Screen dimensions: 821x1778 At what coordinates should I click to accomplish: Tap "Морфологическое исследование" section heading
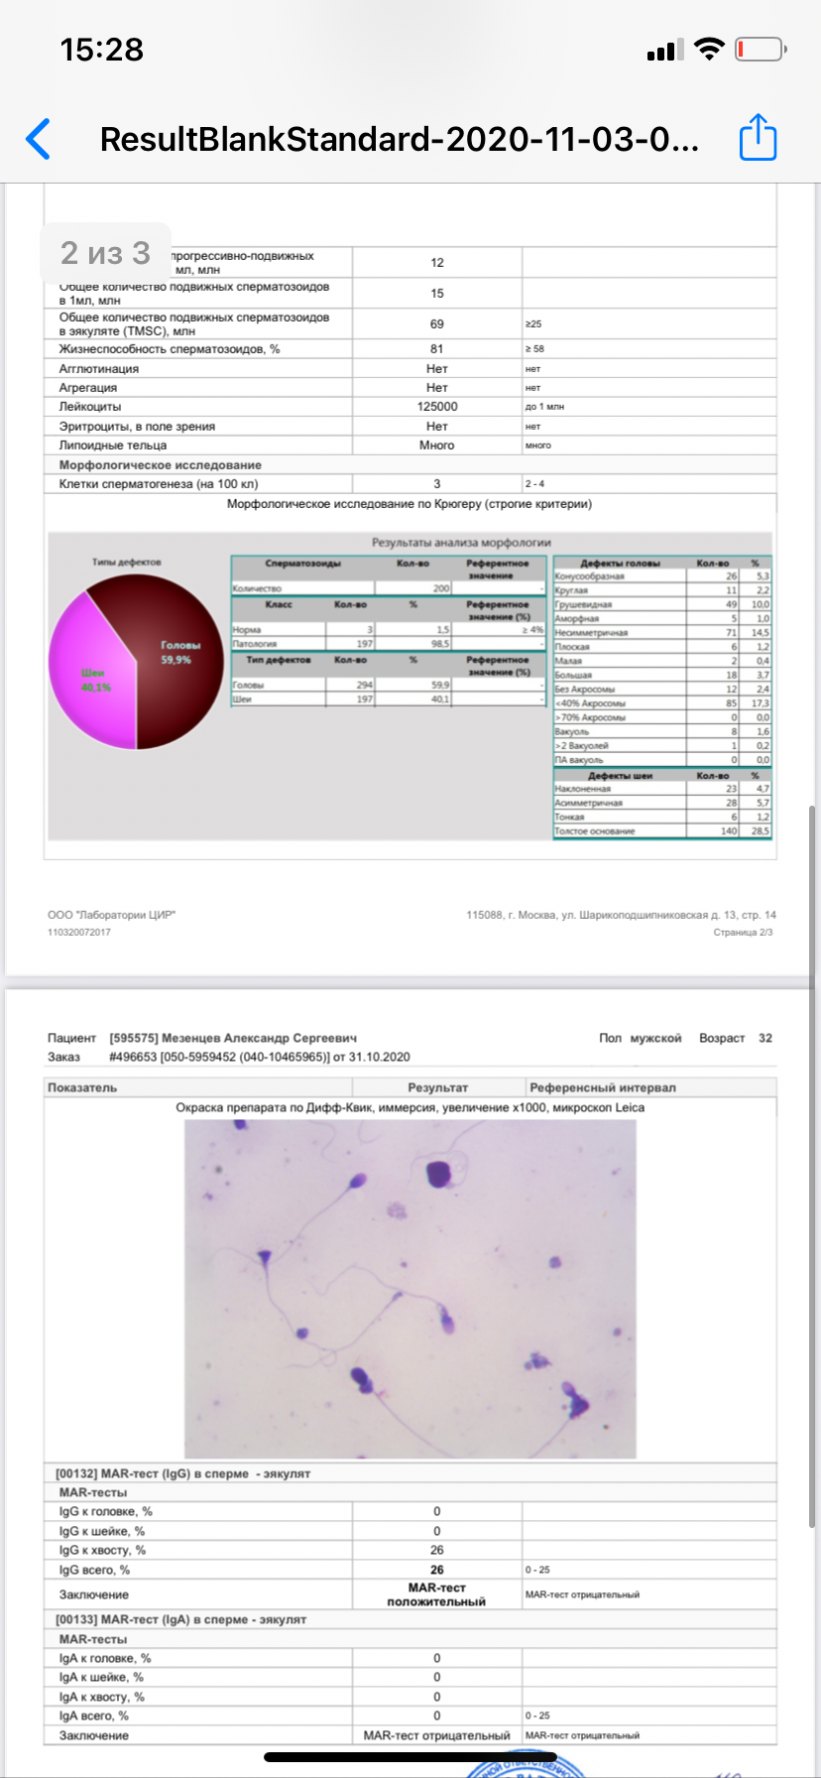click(161, 465)
